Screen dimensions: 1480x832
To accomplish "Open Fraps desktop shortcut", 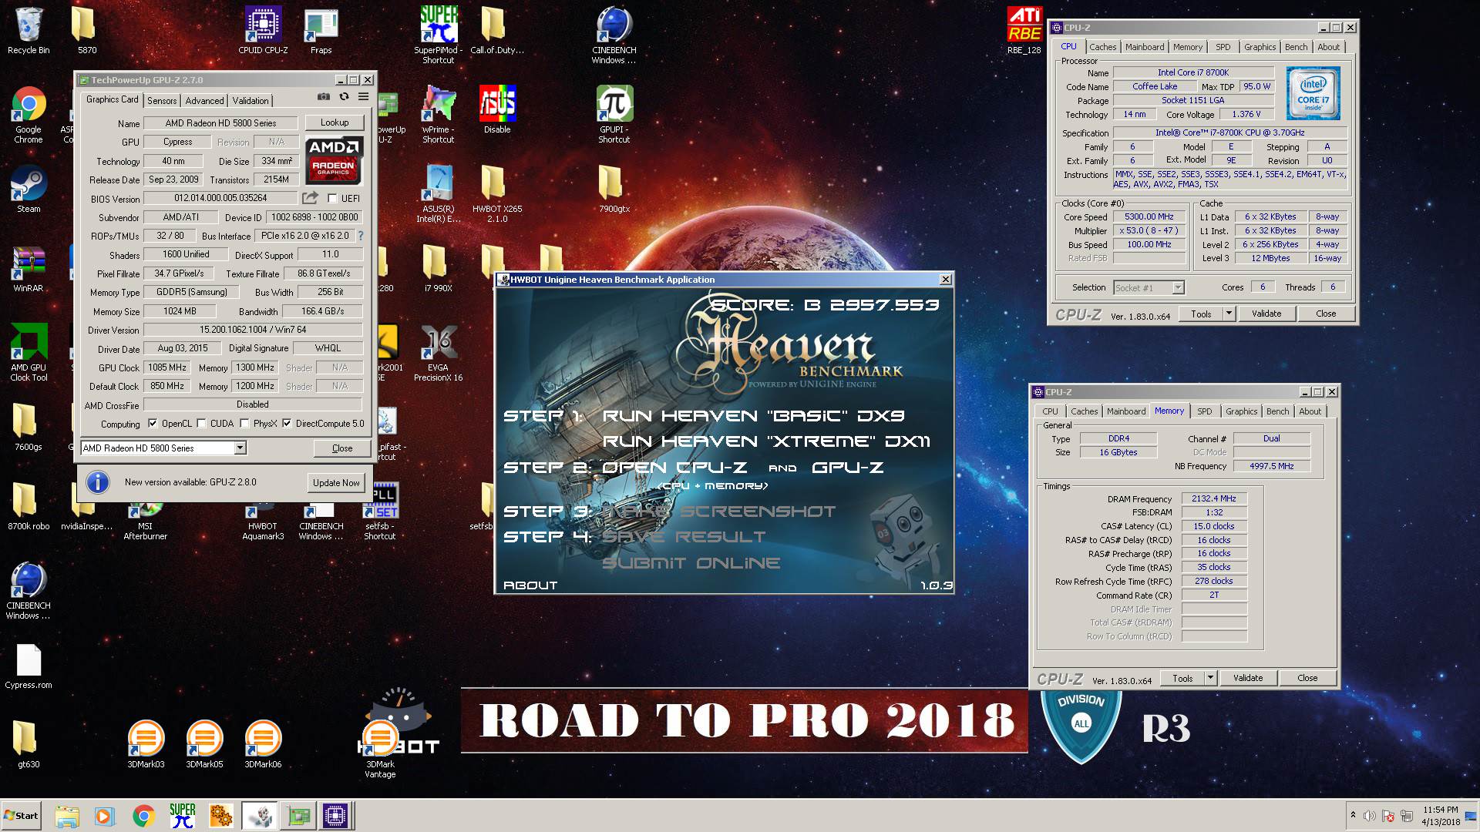I will point(321,31).
